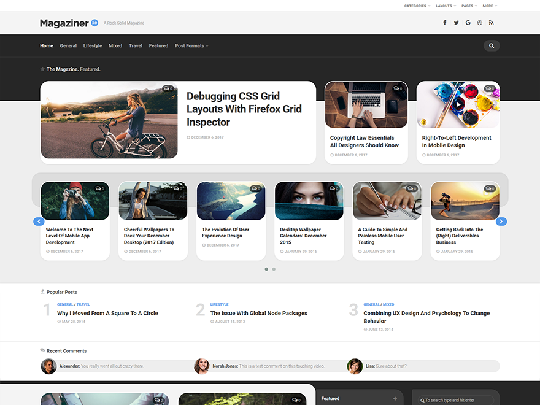
Task: Open the Categories dropdown menu
Action: pyautogui.click(x=417, y=6)
